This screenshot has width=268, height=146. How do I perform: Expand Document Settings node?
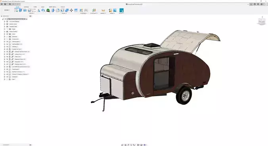[x=5, y=21]
